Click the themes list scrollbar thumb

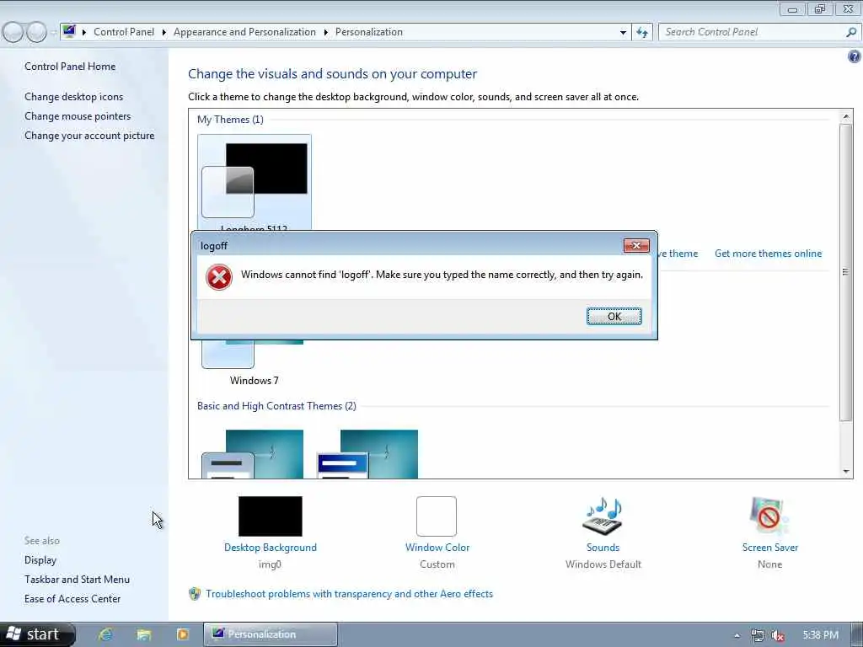(845, 272)
